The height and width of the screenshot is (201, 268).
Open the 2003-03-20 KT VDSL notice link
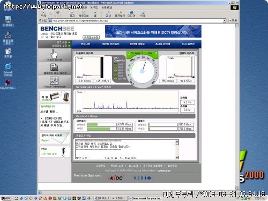pyautogui.click(x=55, y=122)
